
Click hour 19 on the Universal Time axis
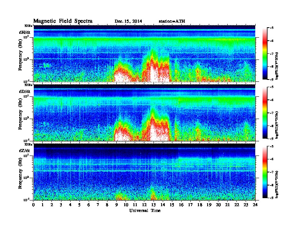tap(209, 205)
